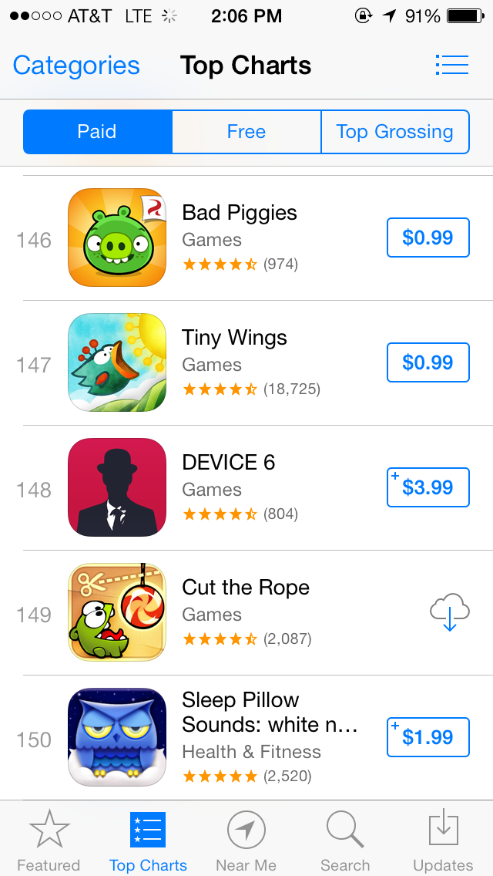
Task: Open the Sleep Pillow Sounds owl icon
Action: tap(117, 737)
